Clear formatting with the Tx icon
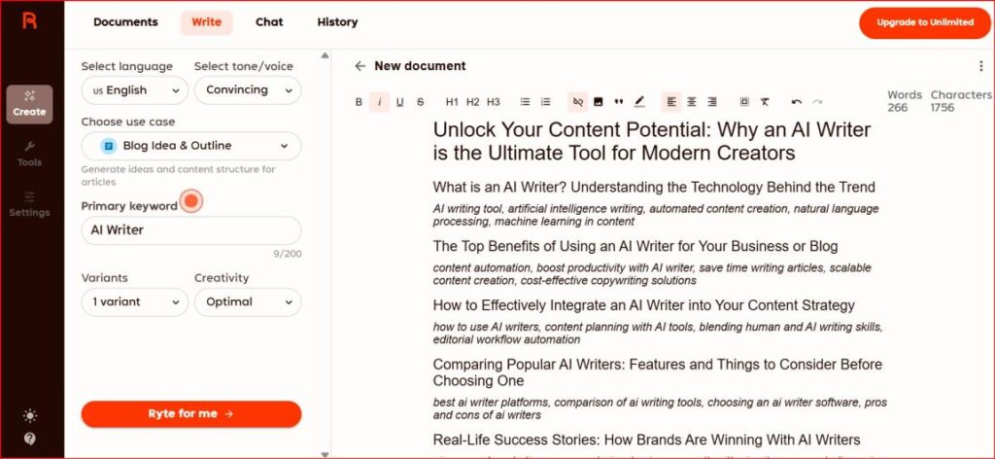Viewport: 995px width, 459px height. click(765, 101)
